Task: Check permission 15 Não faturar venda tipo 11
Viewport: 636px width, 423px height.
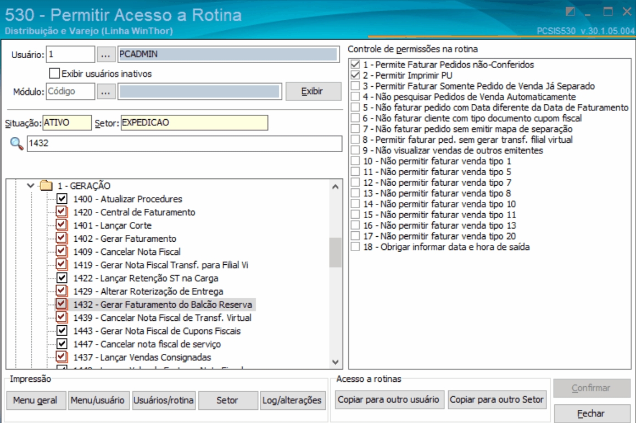Action: tap(355, 215)
